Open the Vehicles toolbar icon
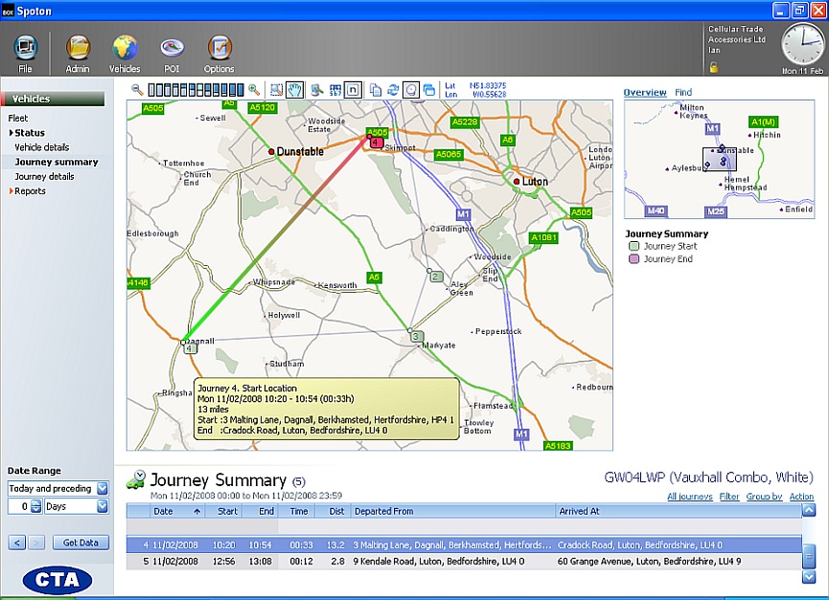The width and height of the screenshot is (829, 600). pos(125,50)
